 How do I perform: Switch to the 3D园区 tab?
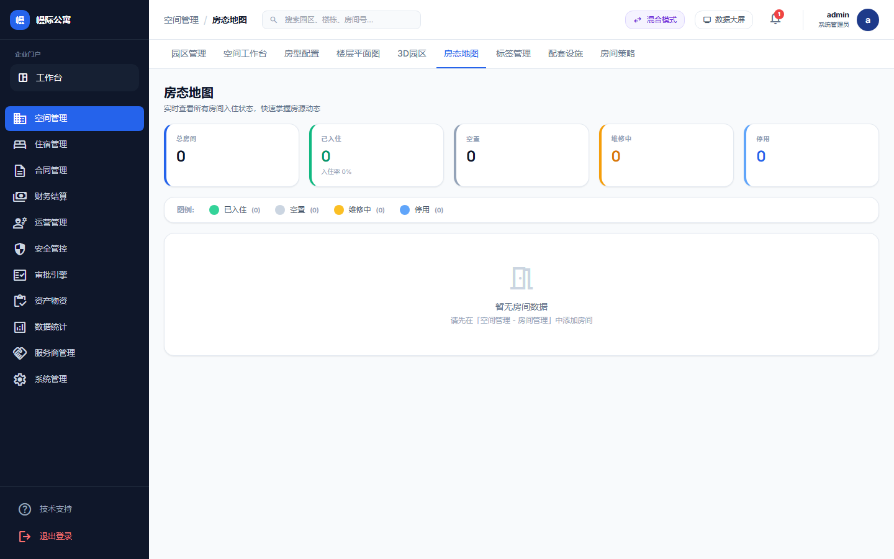[x=412, y=53]
